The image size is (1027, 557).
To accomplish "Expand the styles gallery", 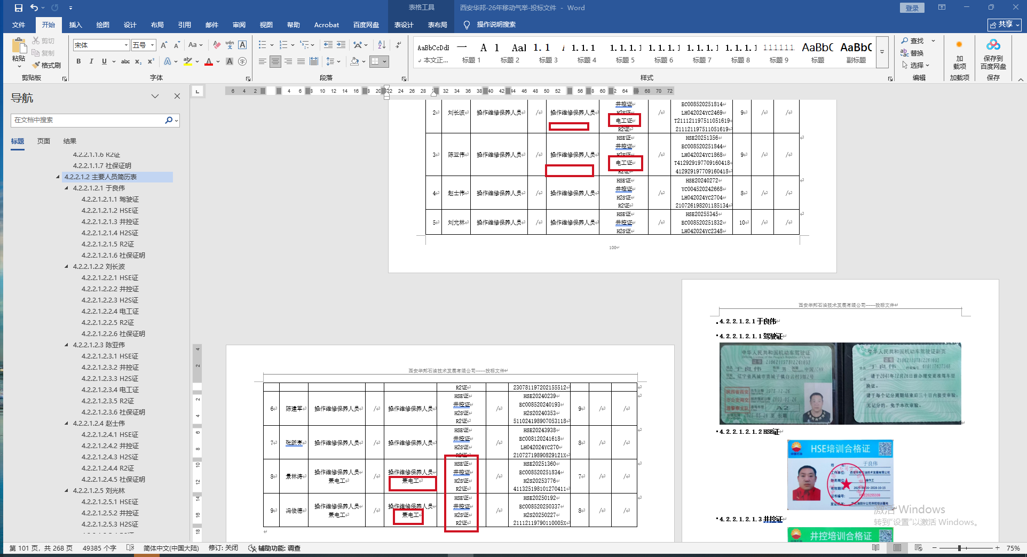I will coord(882,52).
